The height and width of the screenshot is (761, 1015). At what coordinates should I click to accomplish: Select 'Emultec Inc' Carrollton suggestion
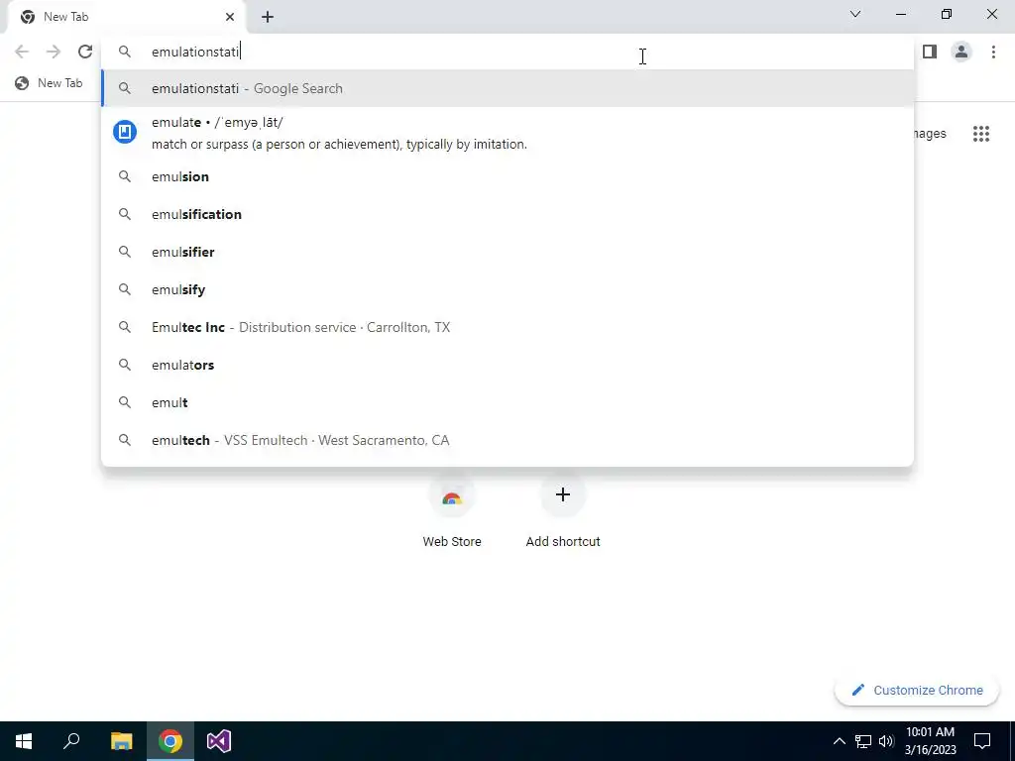coord(507,327)
